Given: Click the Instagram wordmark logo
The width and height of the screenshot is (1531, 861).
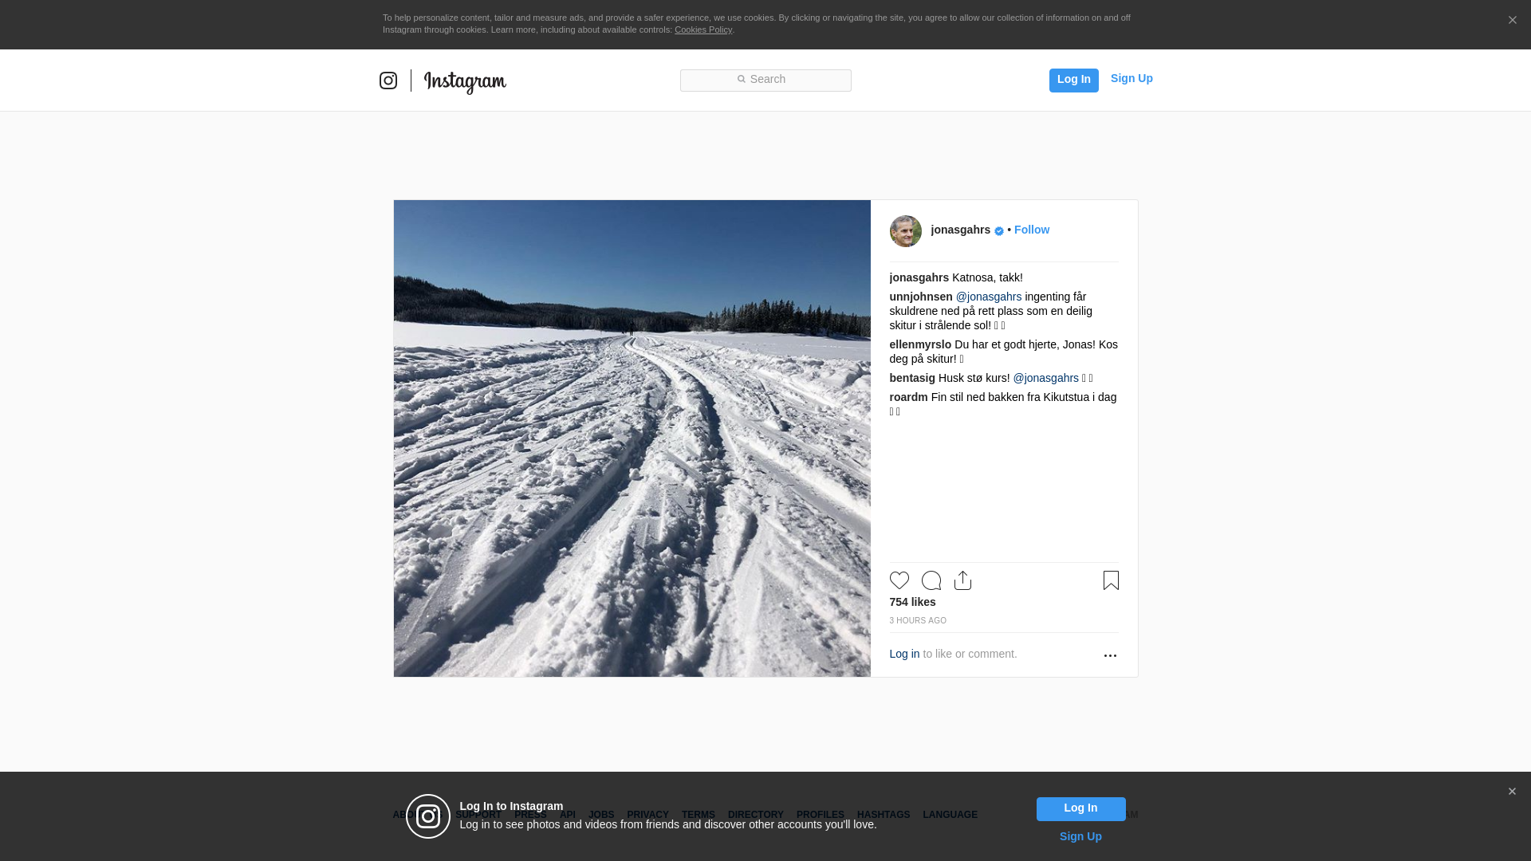Looking at the screenshot, I should point(465,81).
